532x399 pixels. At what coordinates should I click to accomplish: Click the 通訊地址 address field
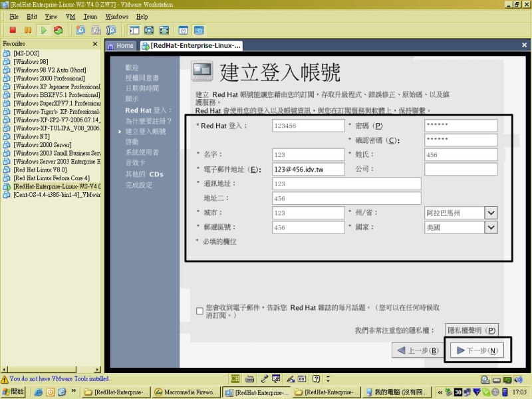(346, 184)
